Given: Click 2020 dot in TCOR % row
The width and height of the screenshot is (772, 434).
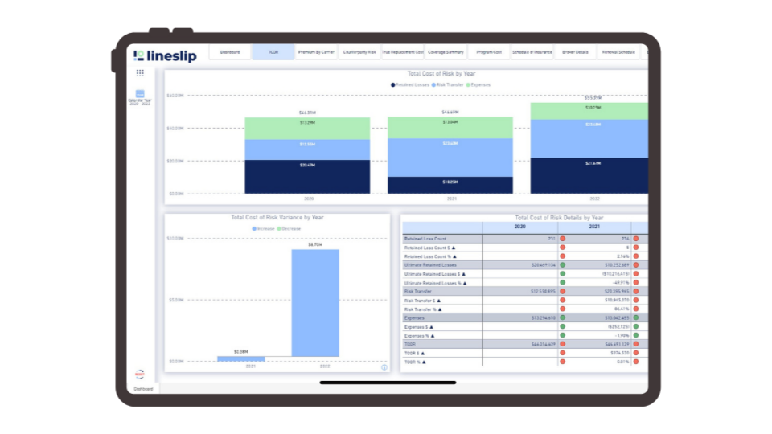Looking at the screenshot, I should pyautogui.click(x=562, y=362).
